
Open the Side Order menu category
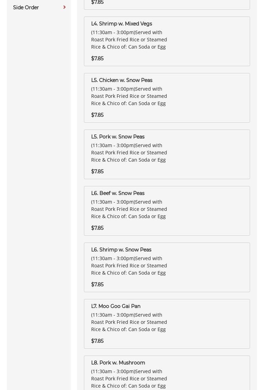click(x=26, y=8)
